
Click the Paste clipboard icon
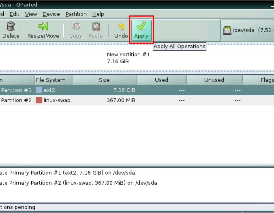(x=96, y=26)
